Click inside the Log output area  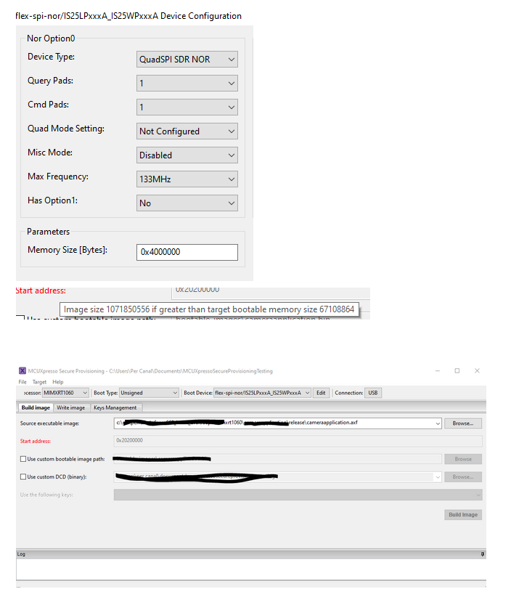(251, 569)
